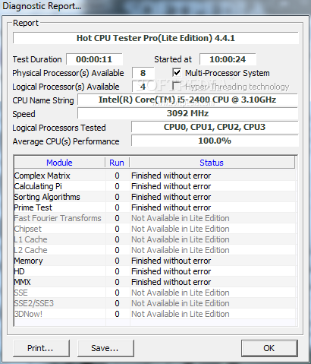Click the Average CPU Performance 100.0% field
The height and width of the screenshot is (364, 311).
[x=215, y=141]
